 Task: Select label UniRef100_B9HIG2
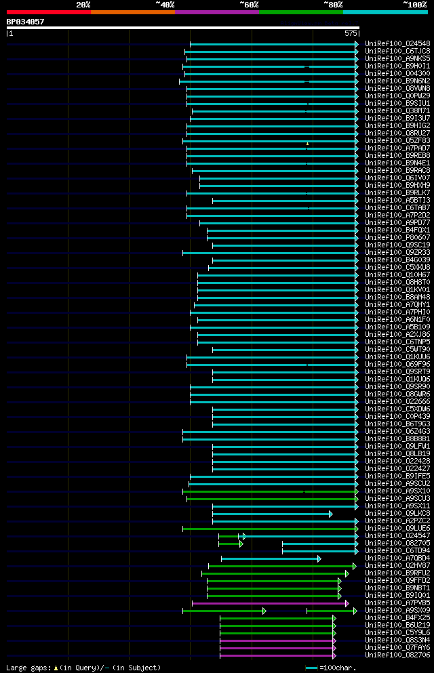[397, 126]
